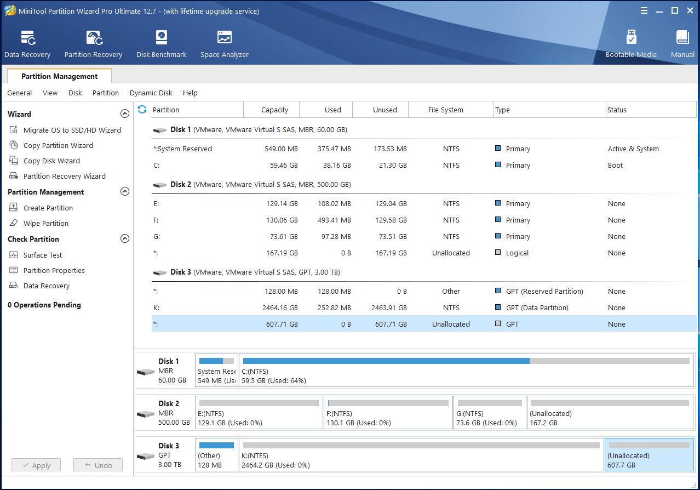Image resolution: width=700 pixels, height=490 pixels.
Task: Select 167.19 GB unallocated logical row
Action: tap(424, 253)
